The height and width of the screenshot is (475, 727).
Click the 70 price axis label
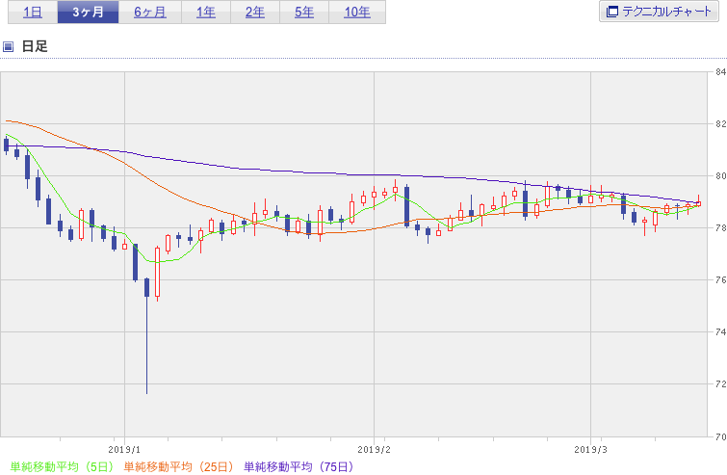tap(720, 436)
